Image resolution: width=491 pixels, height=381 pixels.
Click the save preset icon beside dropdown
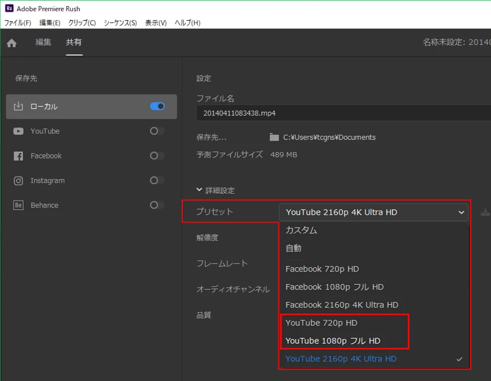coord(485,212)
